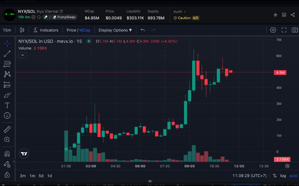
Task: Expand the Display Options dropdown
Action: tap(115, 30)
